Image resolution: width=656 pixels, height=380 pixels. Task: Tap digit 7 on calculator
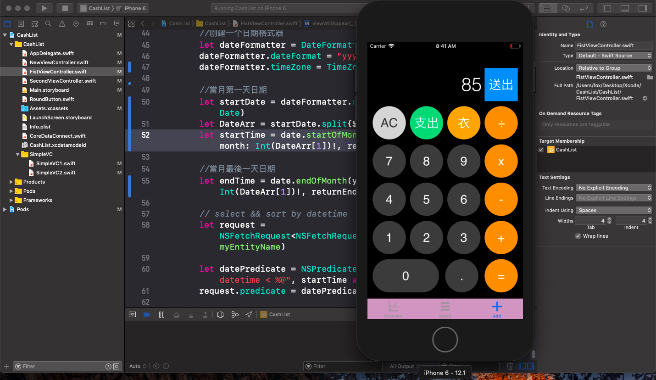coord(389,161)
